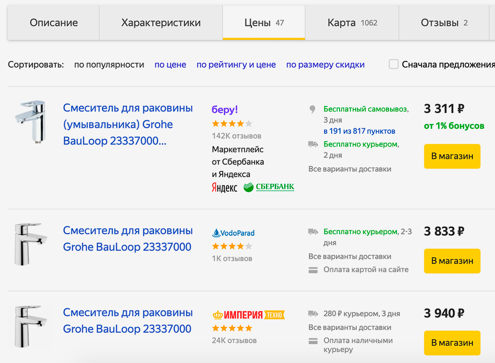495x363 pixels.
Task: Click the payment icon in Империя Техно offer
Action: coord(313,341)
